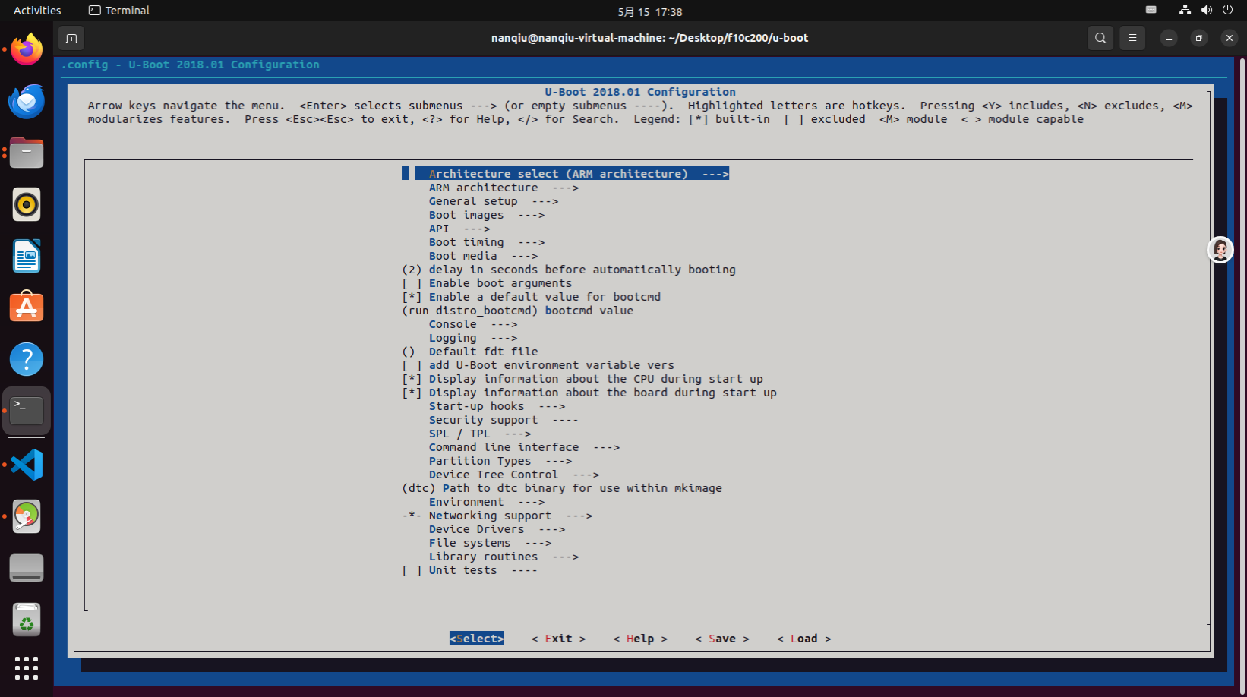Select Networking support entry
The image size is (1247, 697).
pos(497,516)
